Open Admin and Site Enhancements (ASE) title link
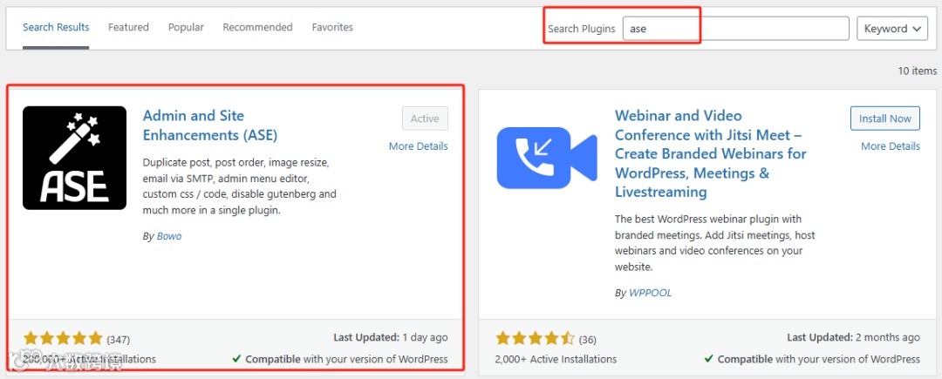 point(210,125)
